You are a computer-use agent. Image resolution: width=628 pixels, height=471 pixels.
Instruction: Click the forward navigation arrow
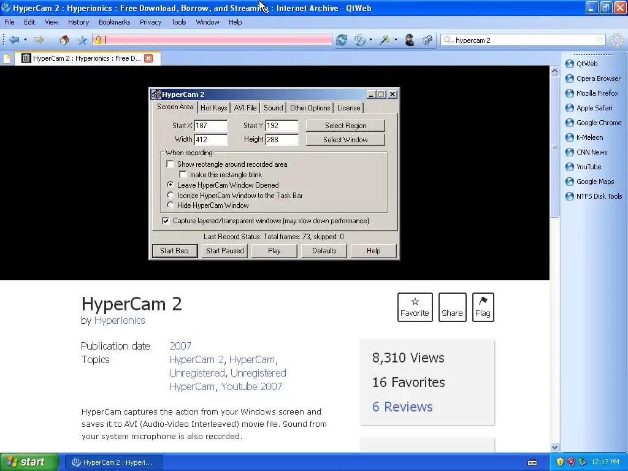point(39,40)
